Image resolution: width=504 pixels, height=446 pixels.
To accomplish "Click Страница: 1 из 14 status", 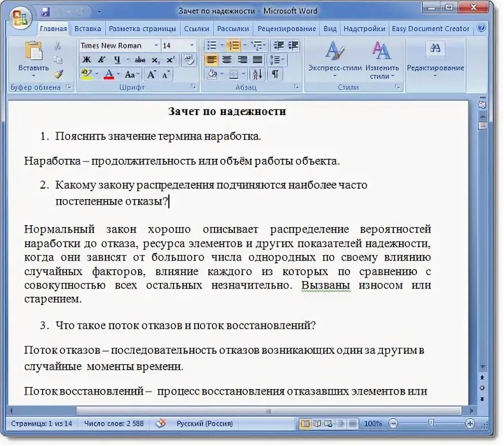I will [42, 424].
